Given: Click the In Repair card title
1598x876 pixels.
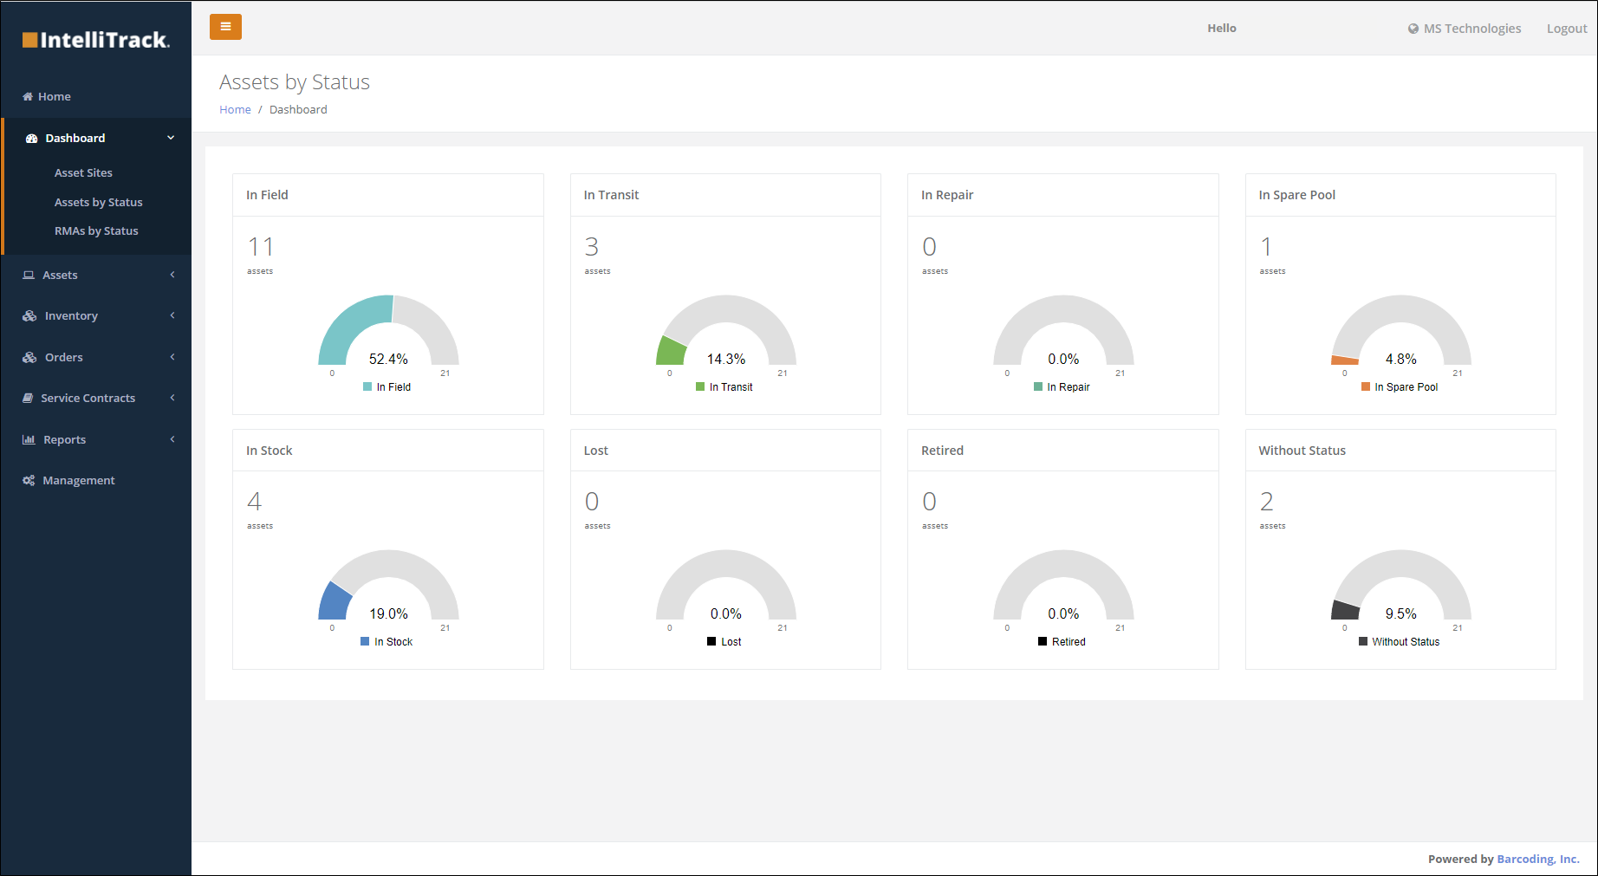Looking at the screenshot, I should pos(947,196).
